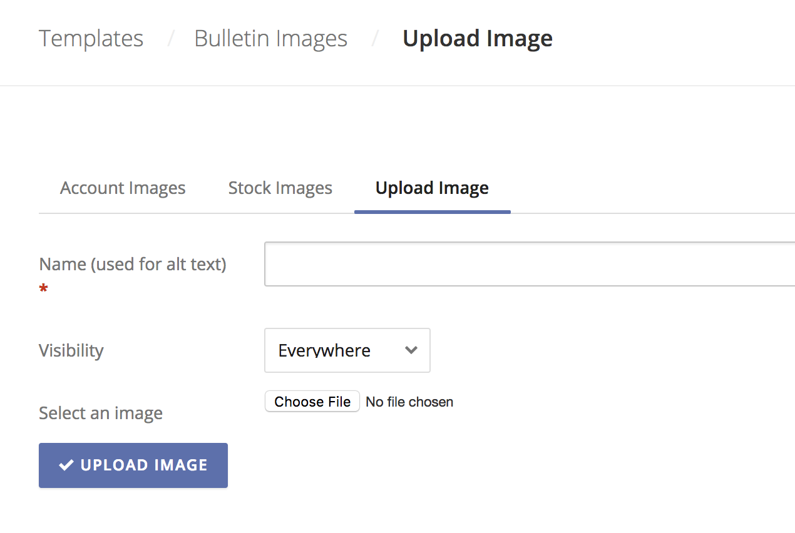Switch to the Stock Images tab
The width and height of the screenshot is (795, 533).
tap(280, 188)
